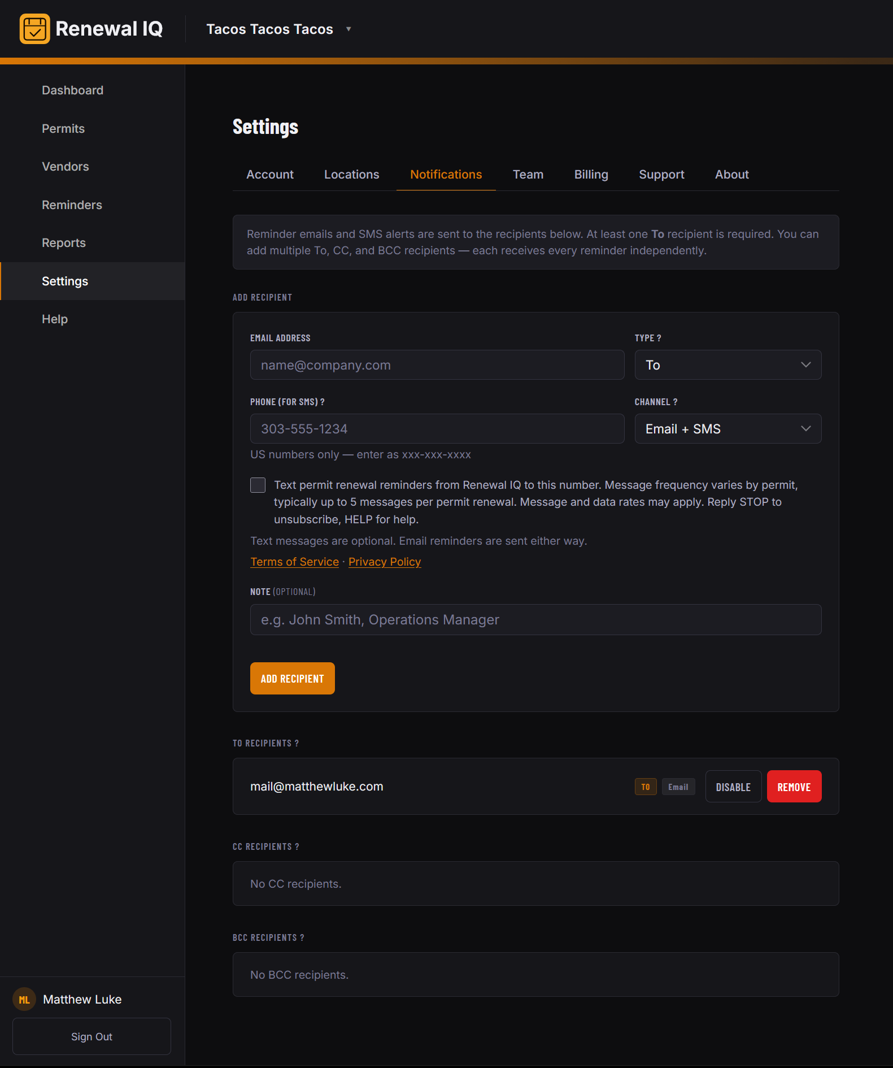Select the Notifications tab
Screen dimensions: 893x1068
pos(446,175)
